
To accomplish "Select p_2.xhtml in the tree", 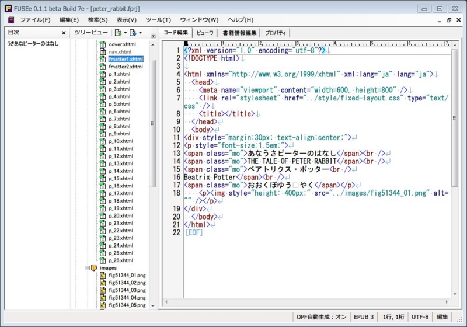I will pos(120,81).
